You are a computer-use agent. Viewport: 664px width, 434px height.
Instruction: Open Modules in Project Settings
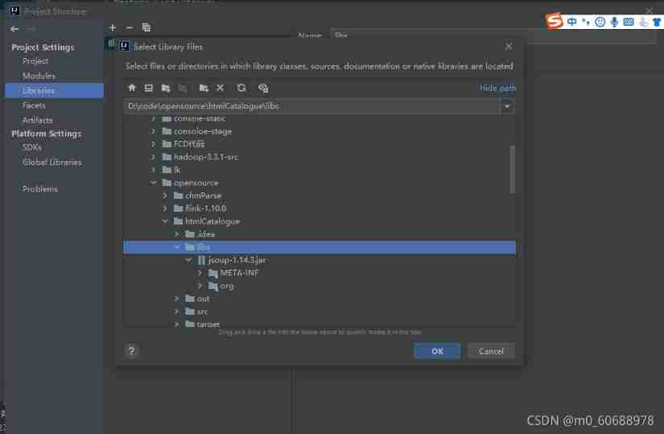click(x=39, y=76)
